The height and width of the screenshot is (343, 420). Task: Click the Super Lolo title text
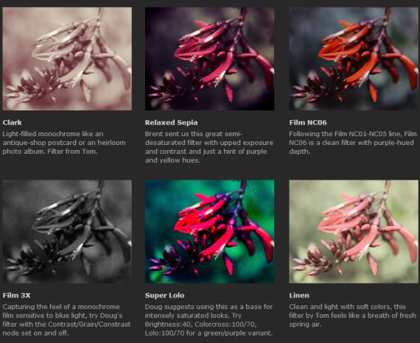165,295
